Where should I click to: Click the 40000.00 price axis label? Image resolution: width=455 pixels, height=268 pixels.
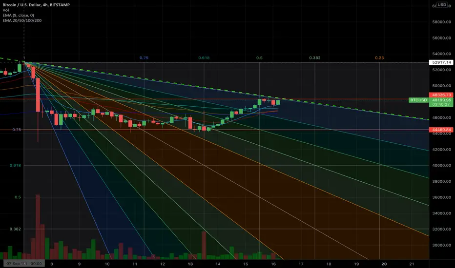[441, 166]
